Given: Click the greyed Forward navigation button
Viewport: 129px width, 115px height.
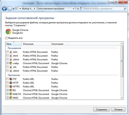Looking at the screenshot, I should (x=10, y=9).
